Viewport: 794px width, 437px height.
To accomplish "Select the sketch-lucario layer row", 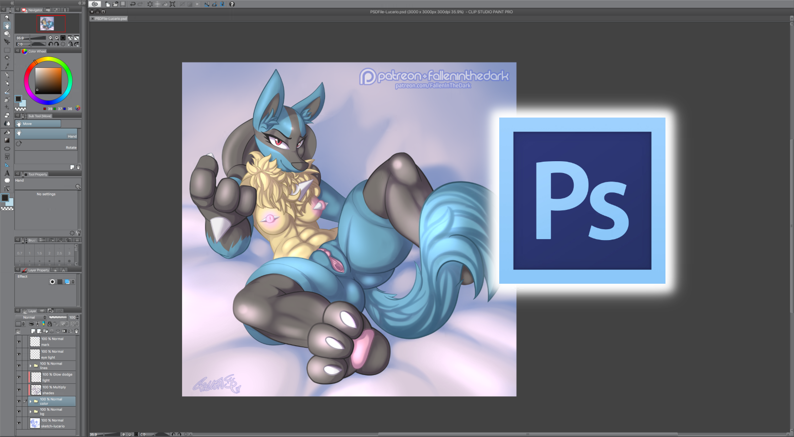I will coord(52,423).
